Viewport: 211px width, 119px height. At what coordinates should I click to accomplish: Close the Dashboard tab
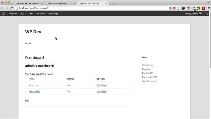[x=106, y=3]
